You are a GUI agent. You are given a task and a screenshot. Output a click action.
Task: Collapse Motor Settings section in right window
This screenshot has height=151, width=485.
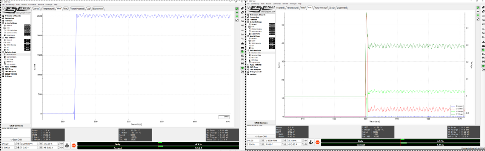click(255, 22)
